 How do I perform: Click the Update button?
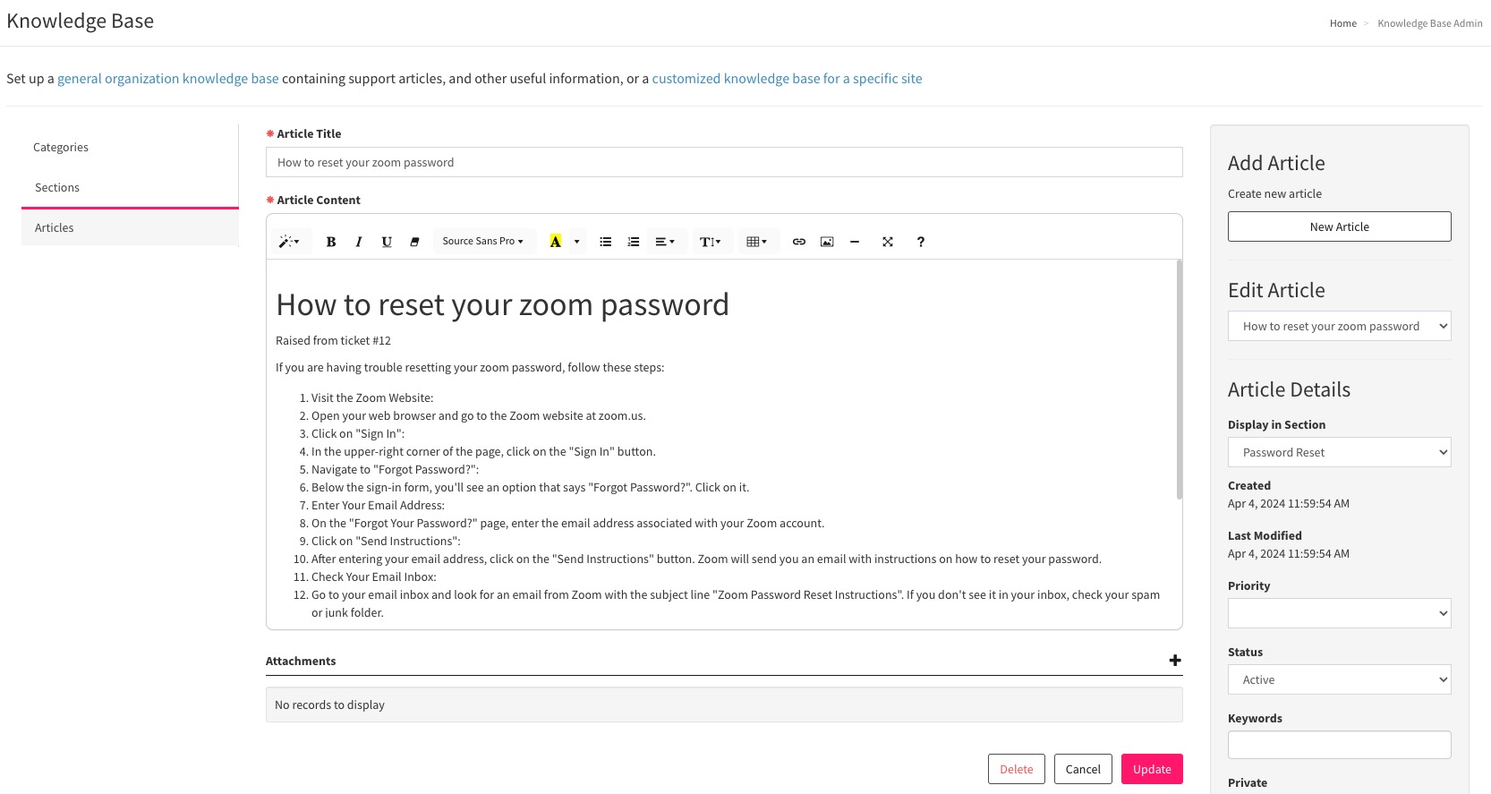1152,769
